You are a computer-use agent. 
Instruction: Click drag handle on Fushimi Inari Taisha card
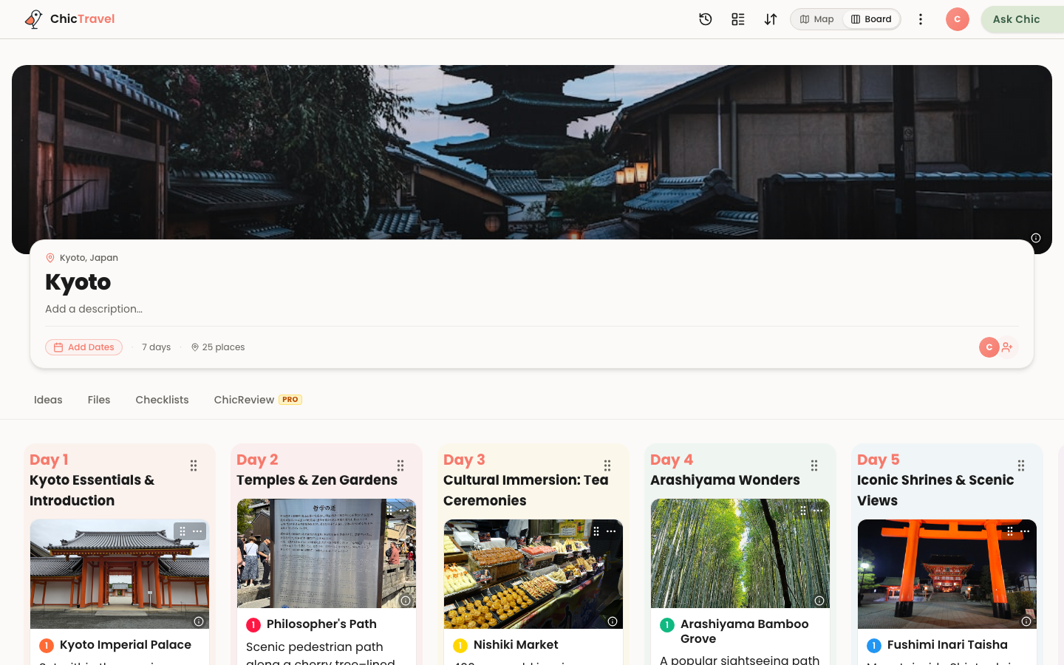[1010, 531]
